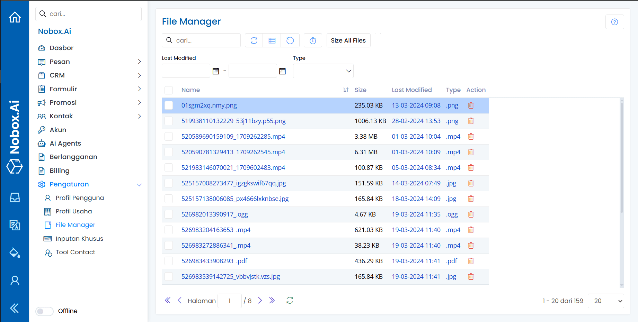Open the Dasbor menu item
The height and width of the screenshot is (322, 638).
point(61,48)
